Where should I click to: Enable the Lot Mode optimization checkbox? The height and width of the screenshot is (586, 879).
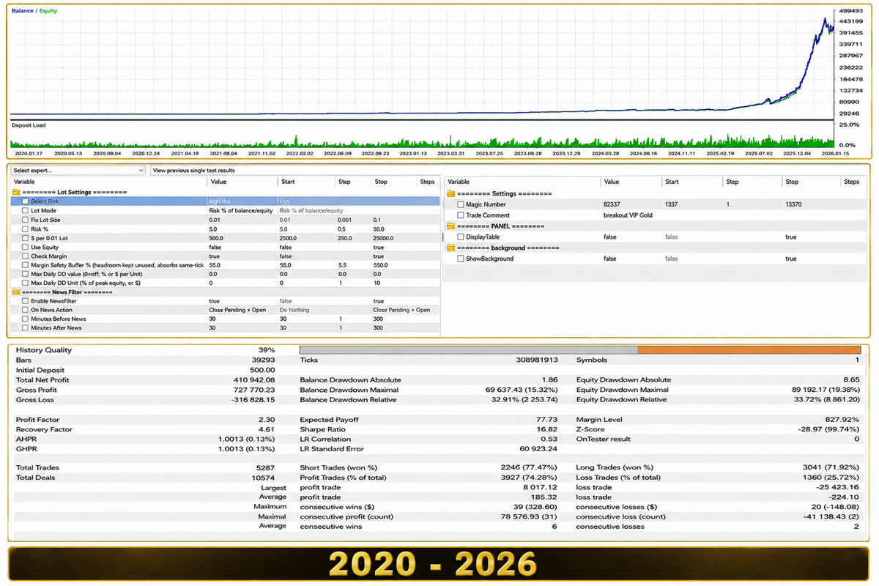point(26,210)
